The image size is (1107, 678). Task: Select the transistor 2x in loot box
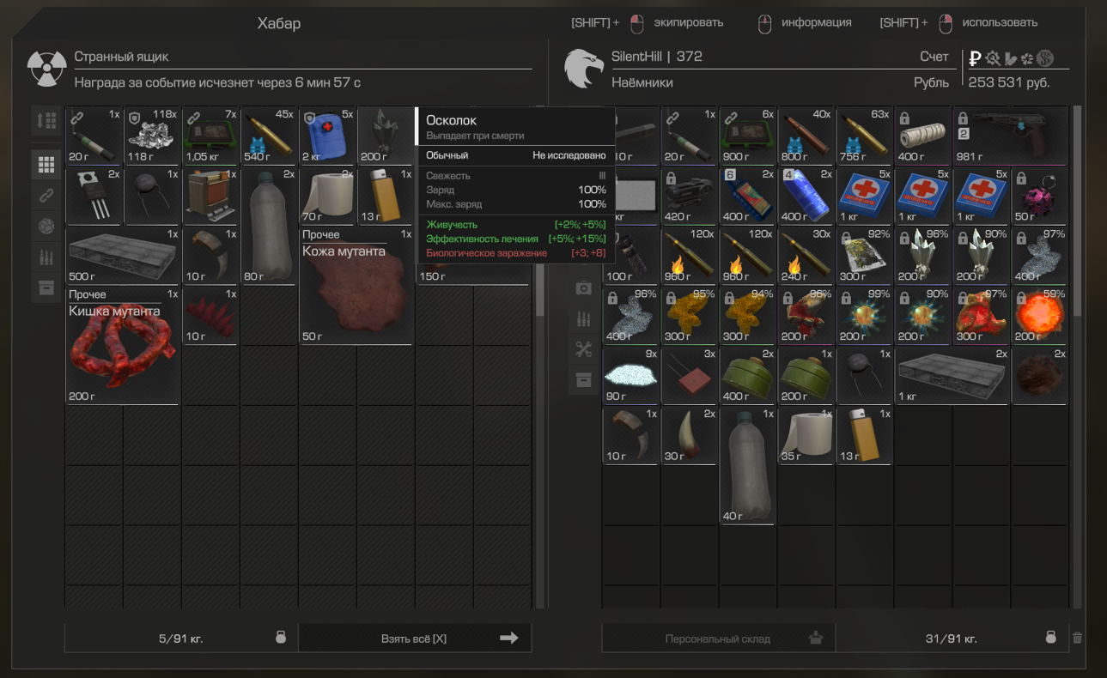point(94,196)
